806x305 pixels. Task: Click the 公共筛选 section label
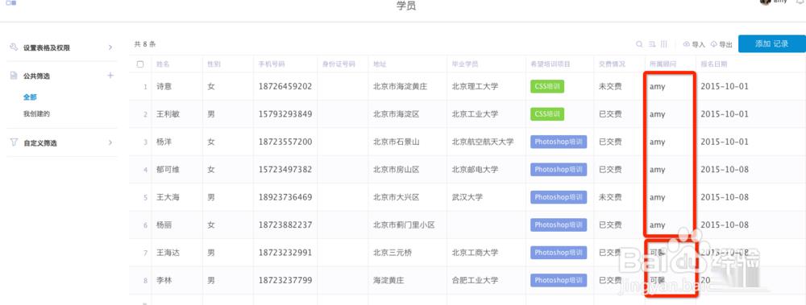click(36, 76)
